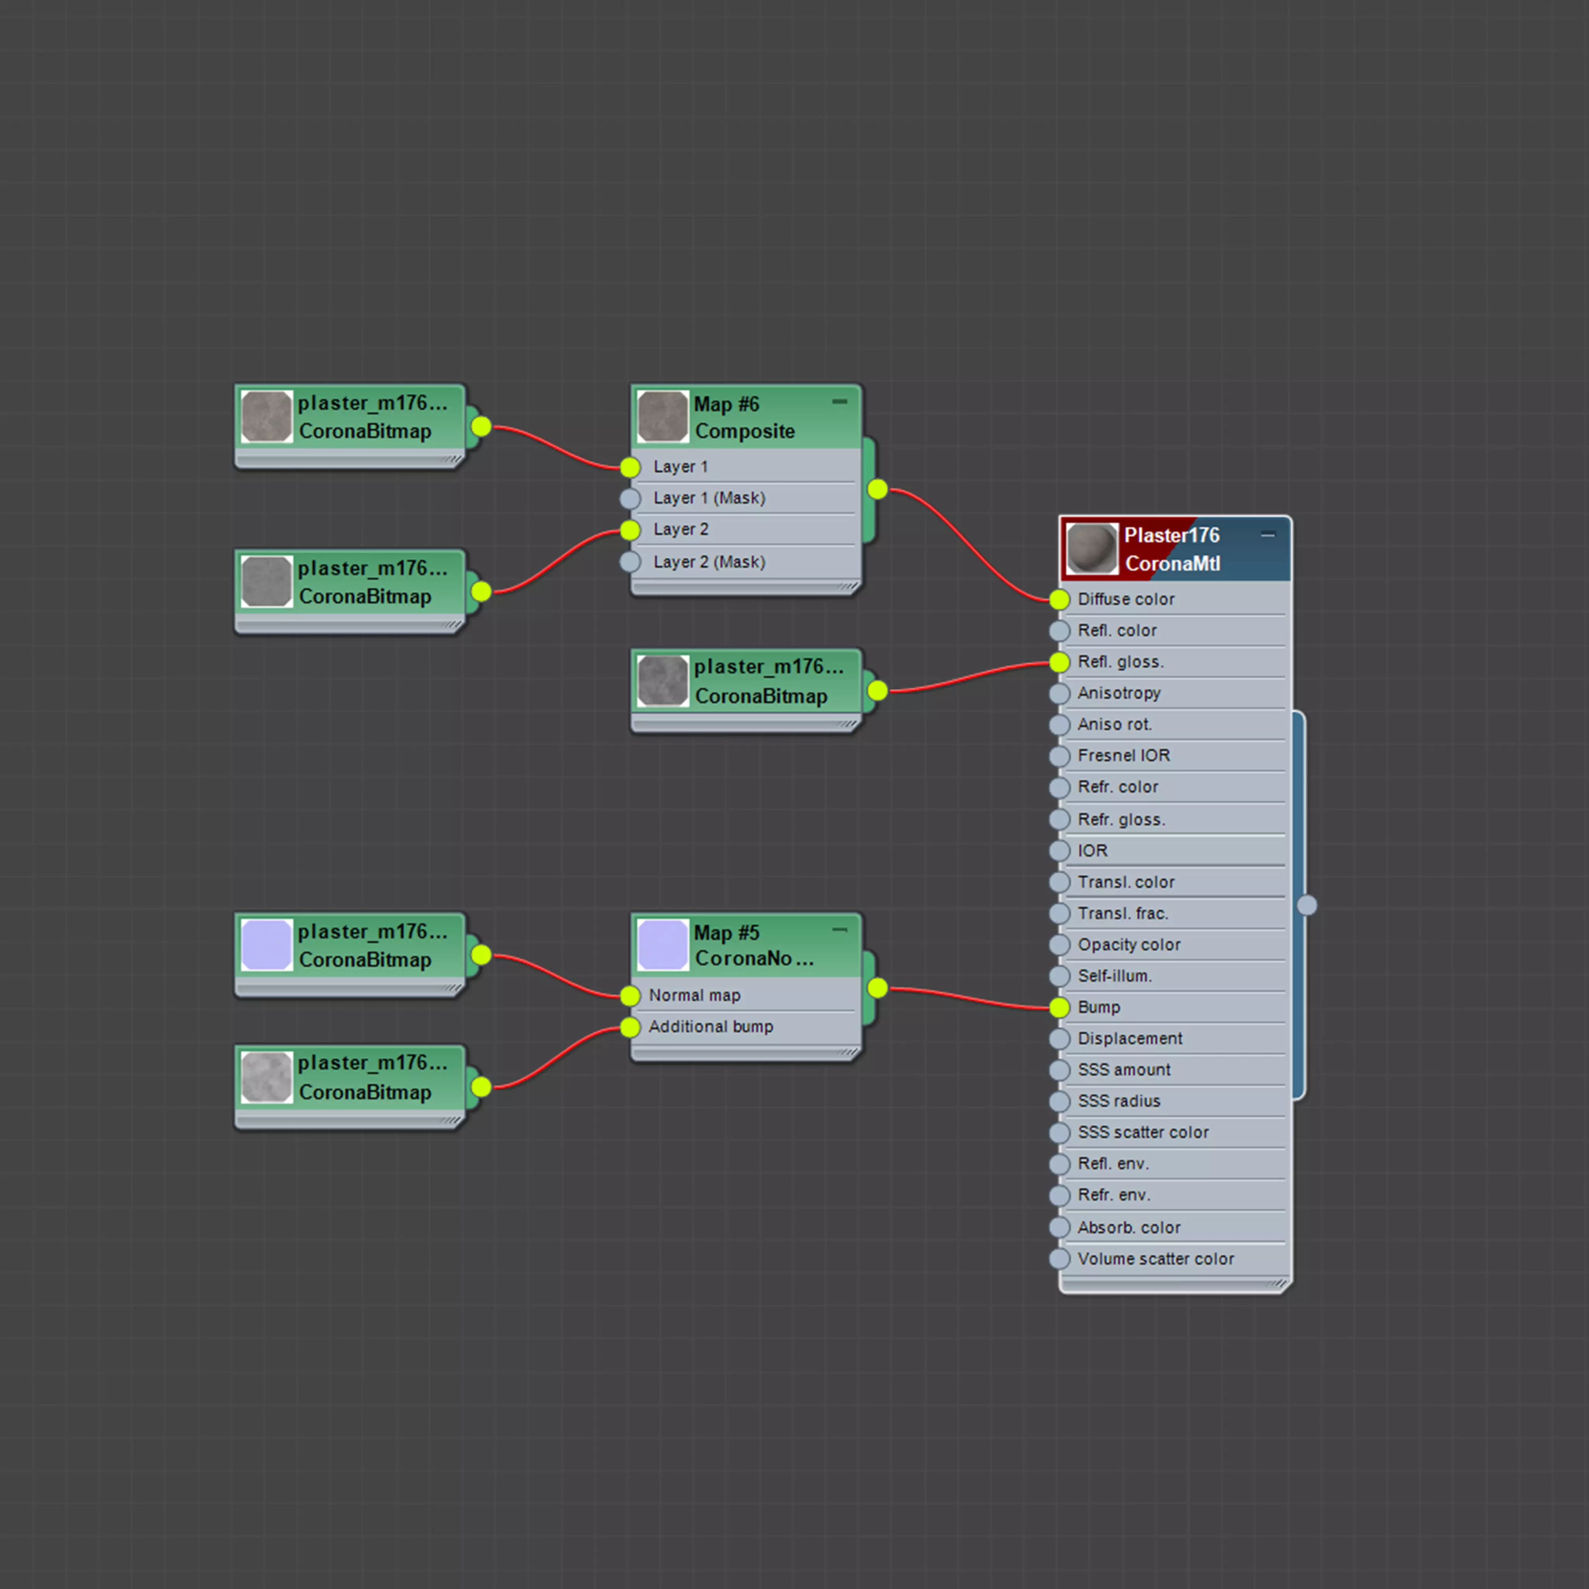Click the Bump connected input socket
Viewport: 1589px width, 1589px height.
pos(1059,1007)
